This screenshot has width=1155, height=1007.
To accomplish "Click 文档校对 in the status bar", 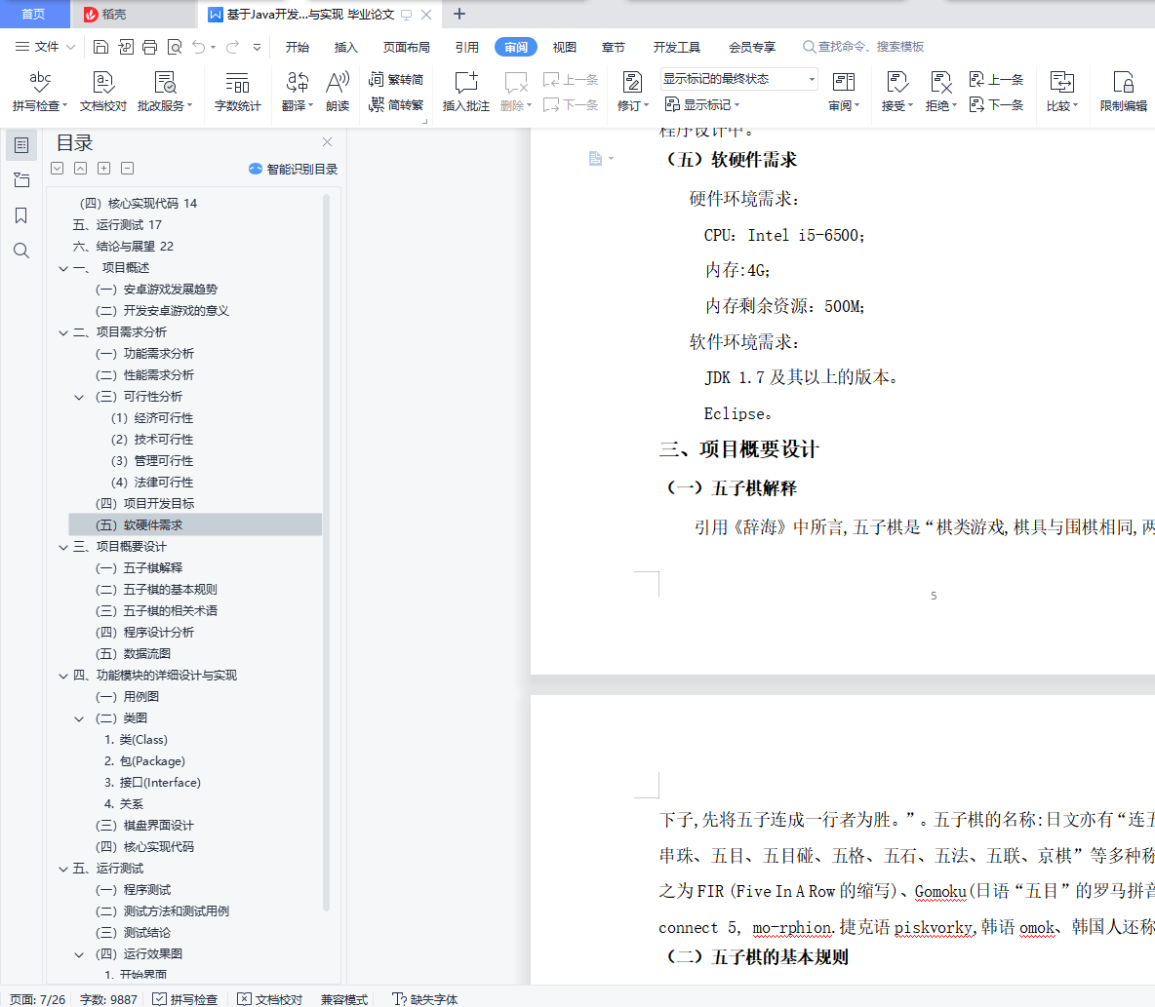I will [x=269, y=999].
